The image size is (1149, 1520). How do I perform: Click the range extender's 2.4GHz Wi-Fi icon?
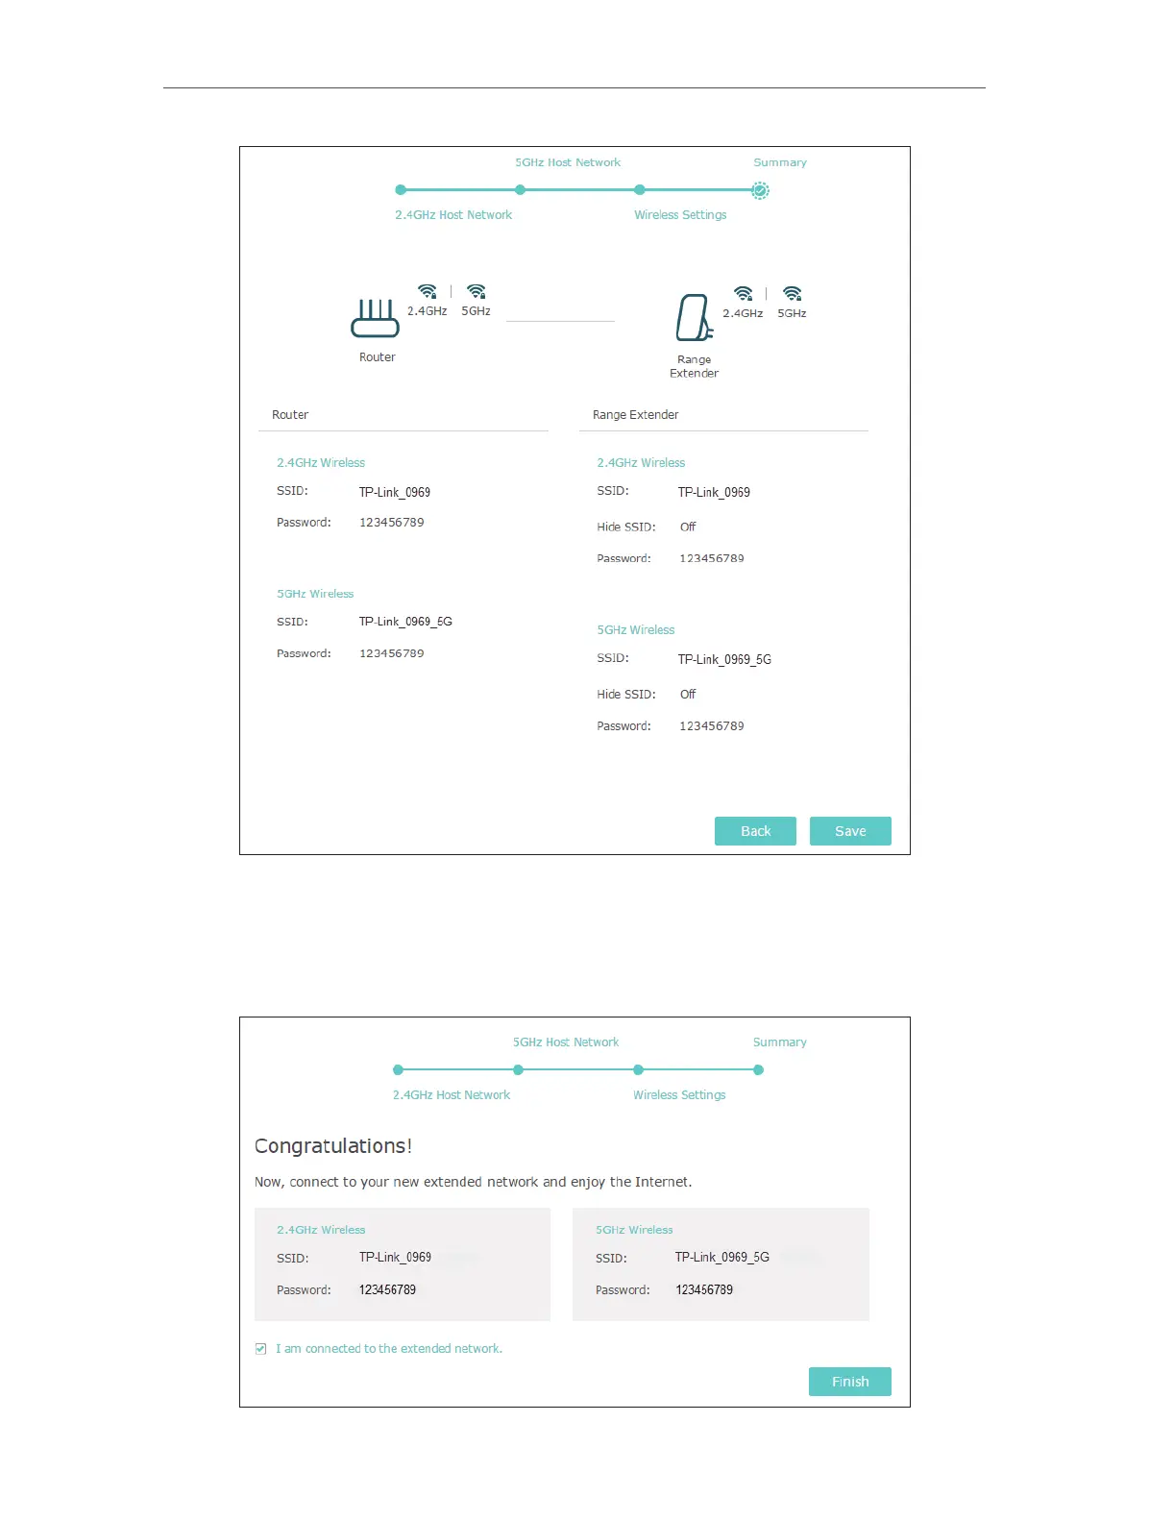[744, 293]
